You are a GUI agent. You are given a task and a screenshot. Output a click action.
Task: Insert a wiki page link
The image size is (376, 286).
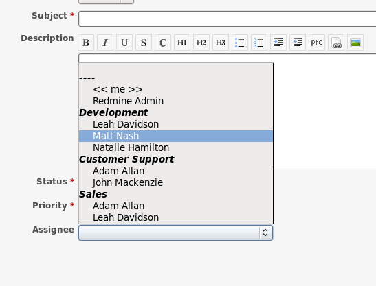tap(336, 43)
